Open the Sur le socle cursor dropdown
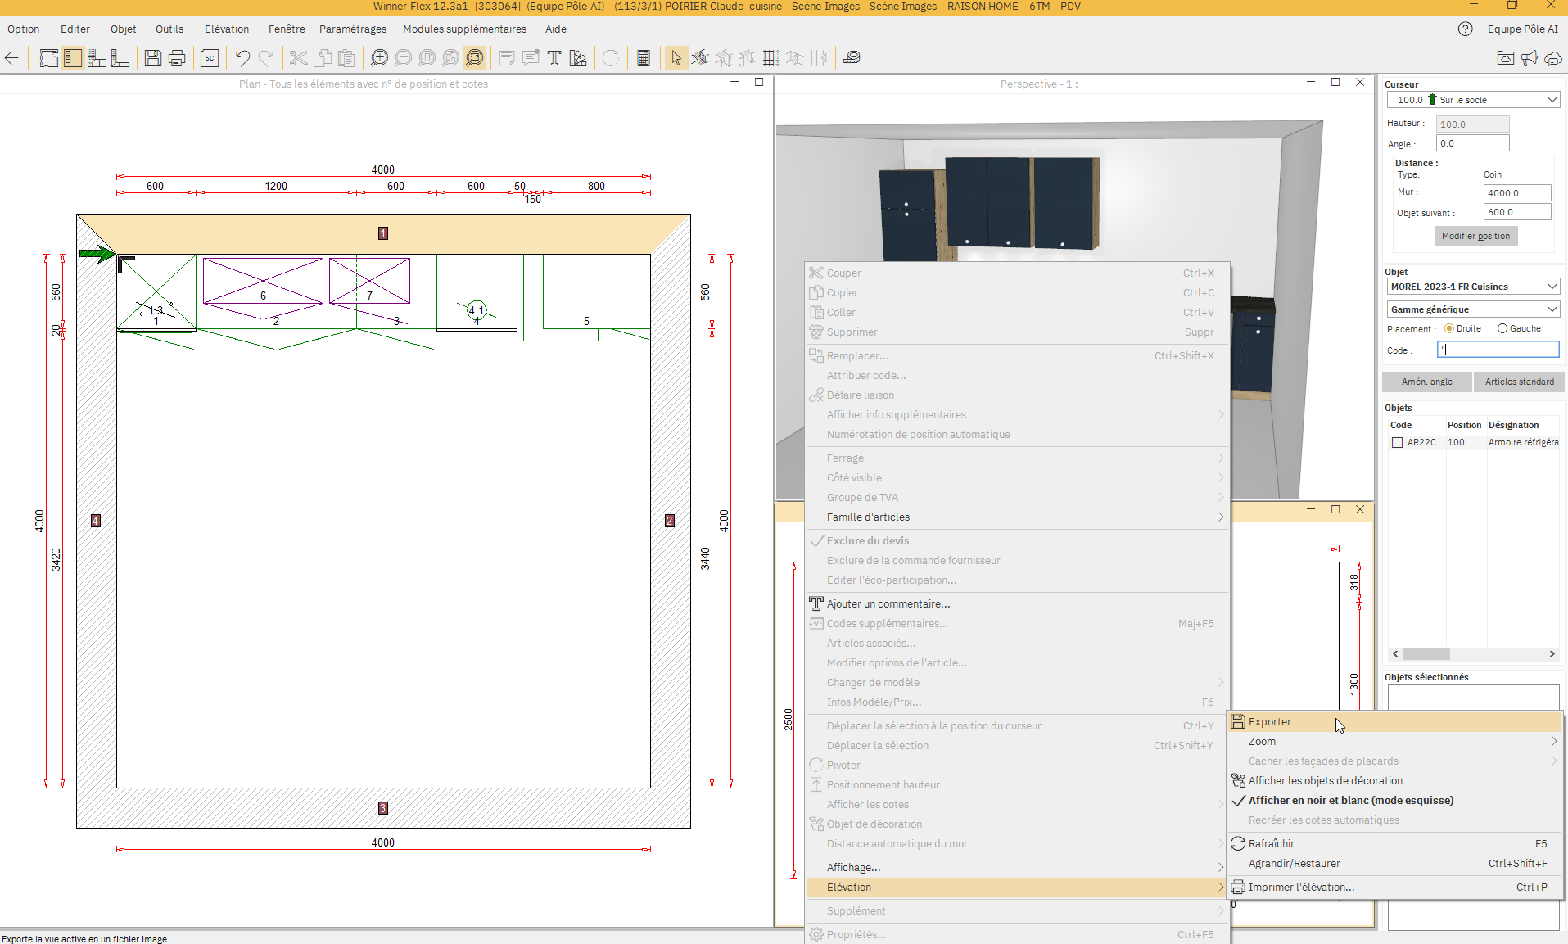Viewport: 1568px width, 944px height. pos(1473,100)
